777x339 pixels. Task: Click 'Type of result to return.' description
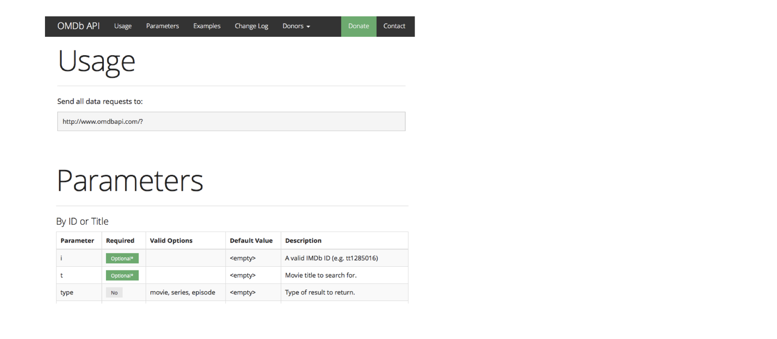tap(320, 292)
